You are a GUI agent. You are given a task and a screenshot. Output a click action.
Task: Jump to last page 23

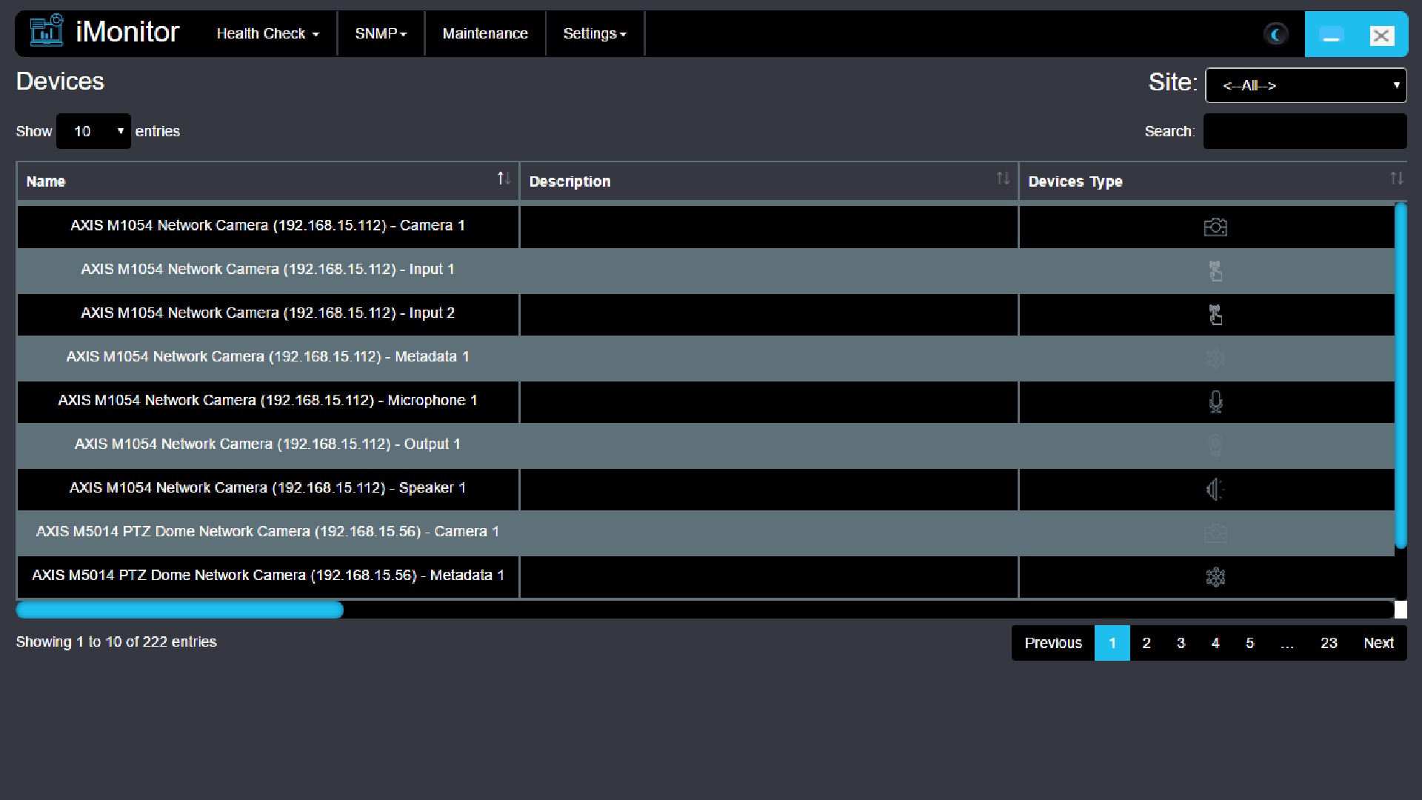pyautogui.click(x=1329, y=643)
